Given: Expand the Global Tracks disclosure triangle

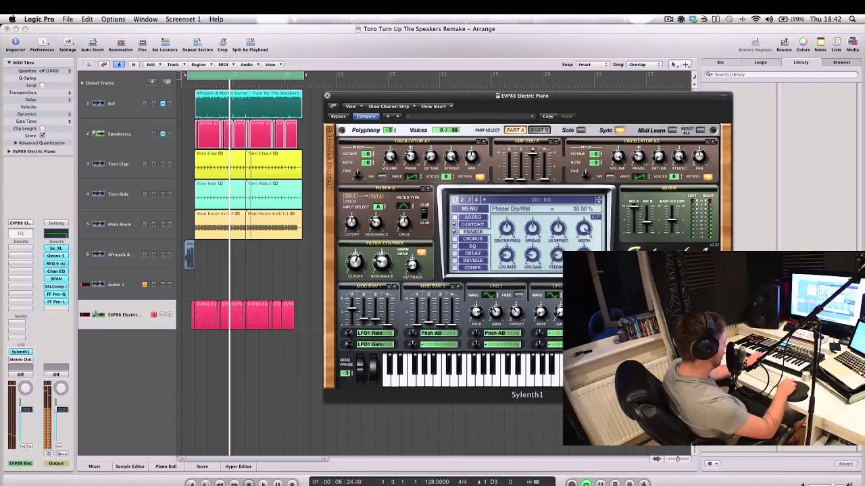Looking at the screenshot, I should [x=82, y=82].
